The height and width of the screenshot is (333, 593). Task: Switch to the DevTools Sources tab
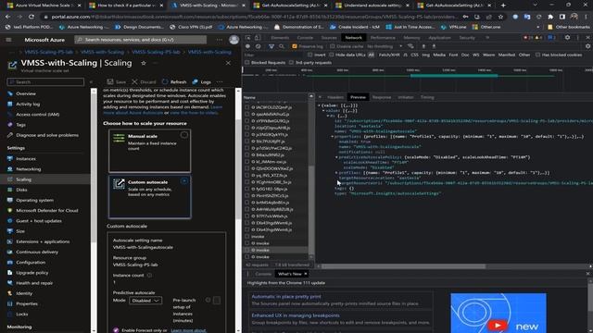(x=329, y=38)
